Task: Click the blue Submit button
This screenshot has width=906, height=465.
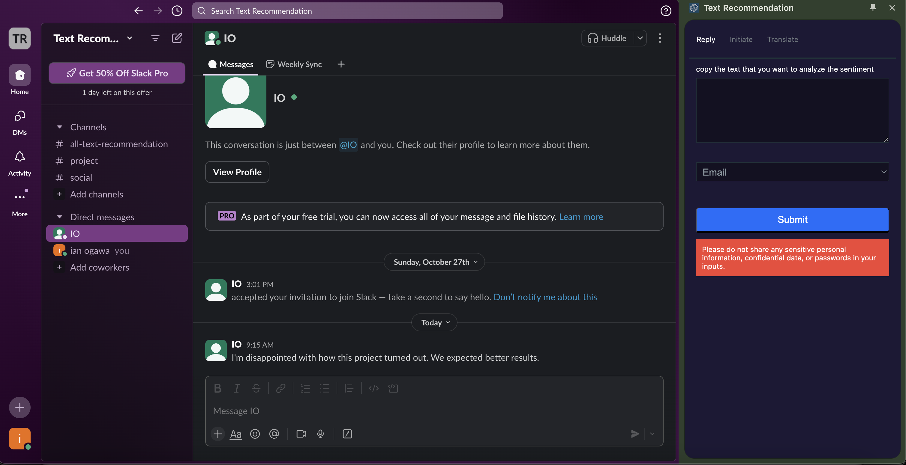Action: coord(792,220)
